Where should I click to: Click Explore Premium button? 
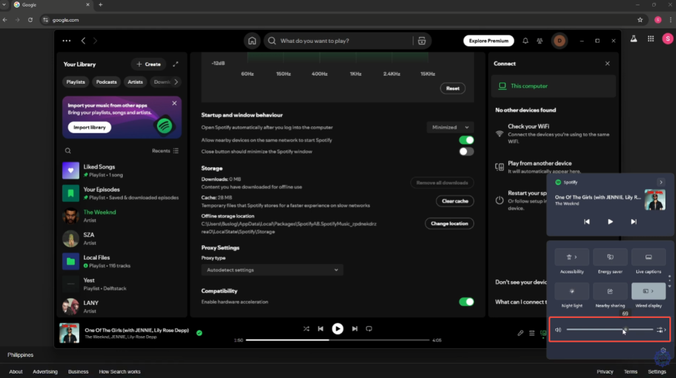[489, 41]
